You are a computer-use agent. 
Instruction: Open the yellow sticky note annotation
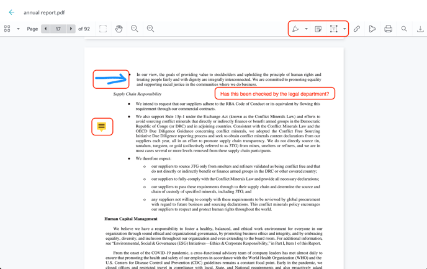pyautogui.click(x=102, y=126)
